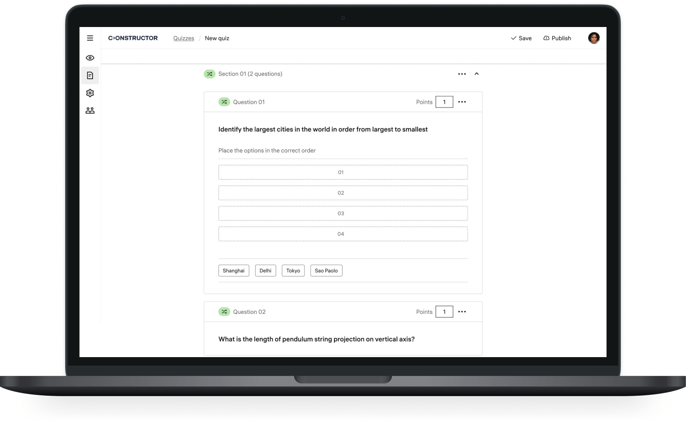686x424 pixels.
Task: Click the shuffle badge on Question 01
Action: 224,102
